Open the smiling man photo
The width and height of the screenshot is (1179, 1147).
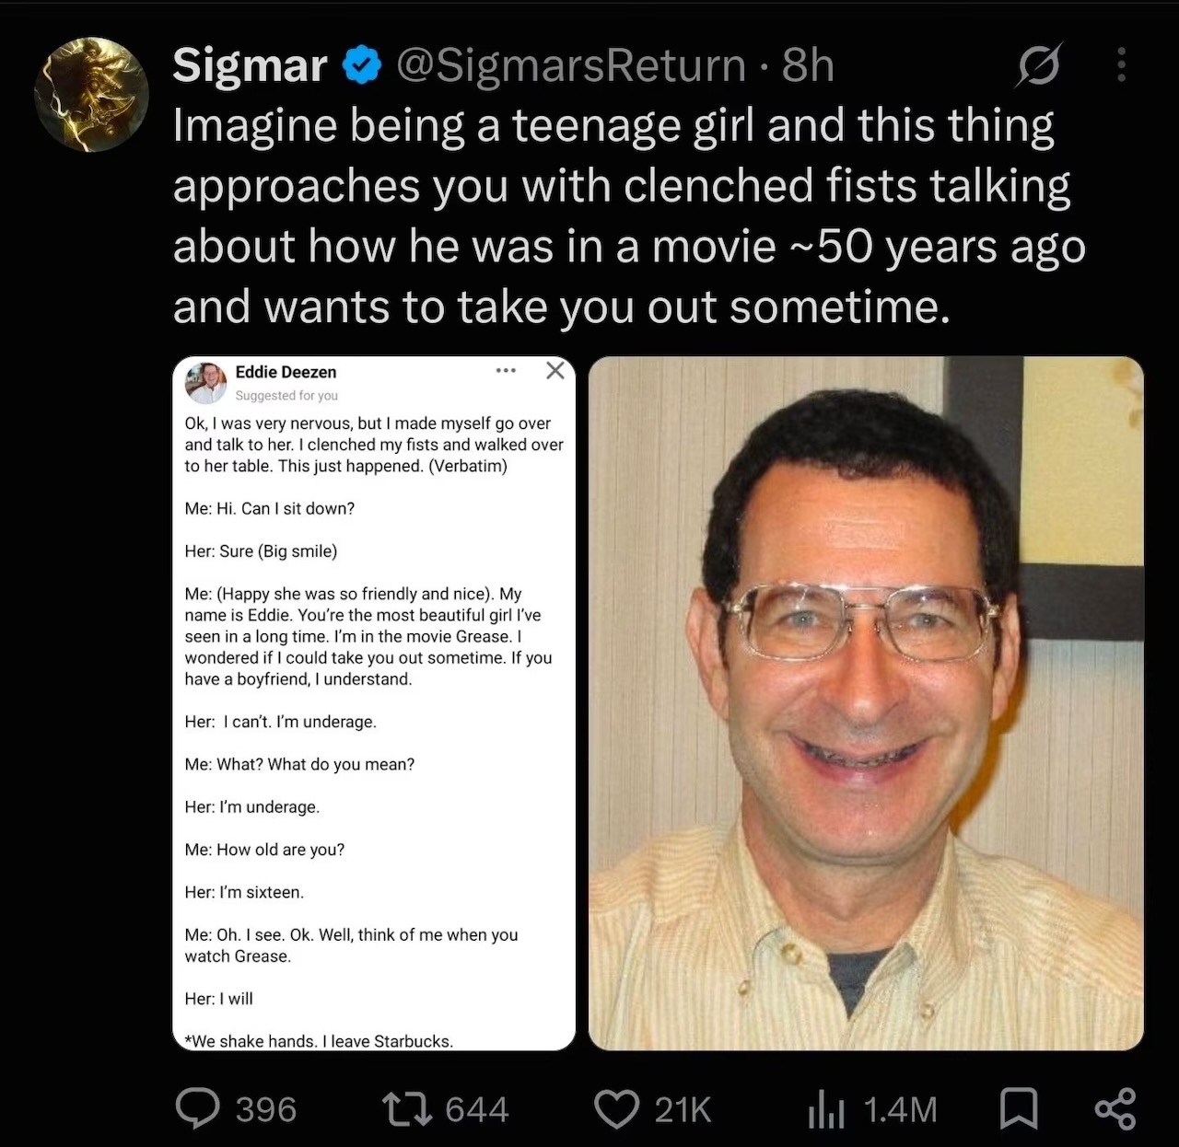(x=866, y=703)
